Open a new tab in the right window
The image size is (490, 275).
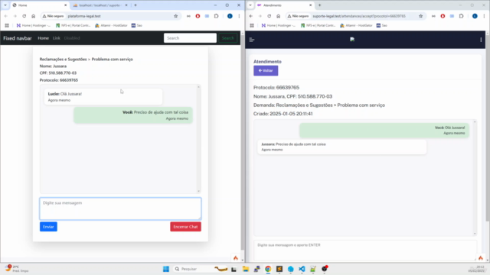(x=319, y=5)
